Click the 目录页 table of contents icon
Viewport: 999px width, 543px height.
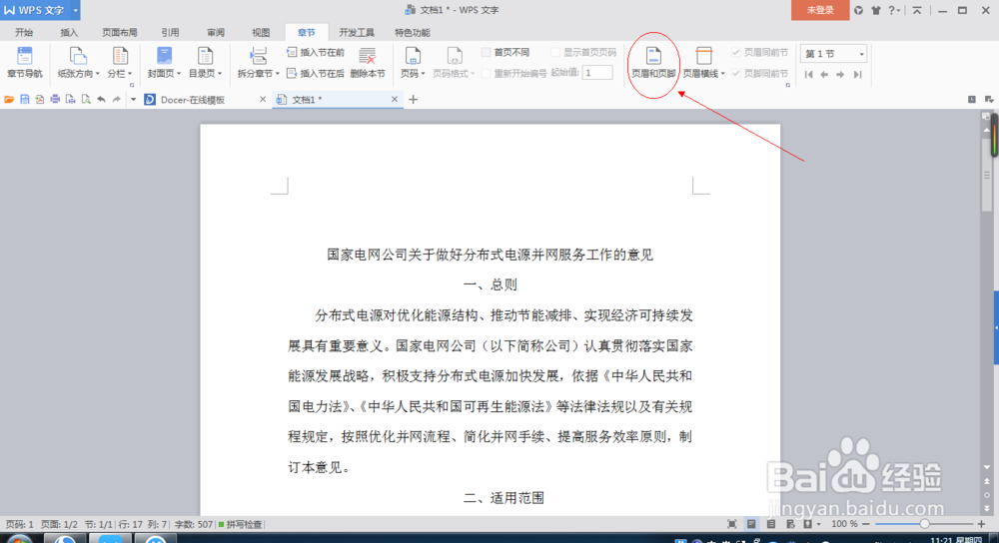coord(205,56)
